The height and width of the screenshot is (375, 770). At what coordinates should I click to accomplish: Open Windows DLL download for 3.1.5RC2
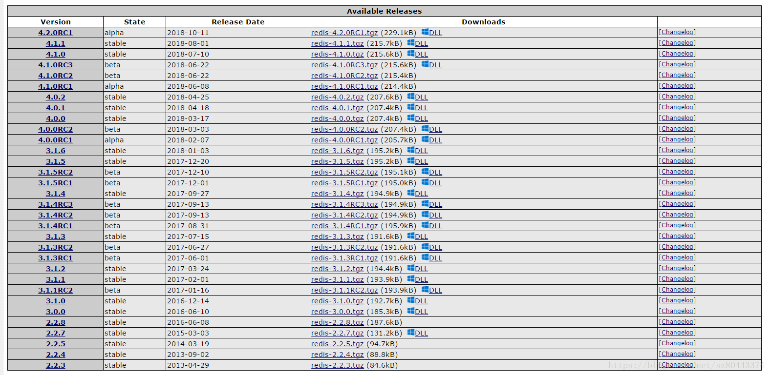[x=432, y=172]
